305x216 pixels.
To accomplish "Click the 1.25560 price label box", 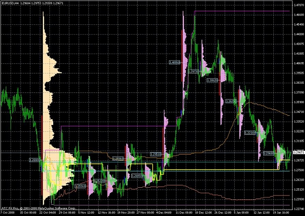I will (81, 186).
